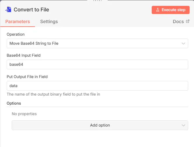Screen dimensions: 194x147
Task: Click the chevron arrow of Operation selector
Action: tap(183, 43)
